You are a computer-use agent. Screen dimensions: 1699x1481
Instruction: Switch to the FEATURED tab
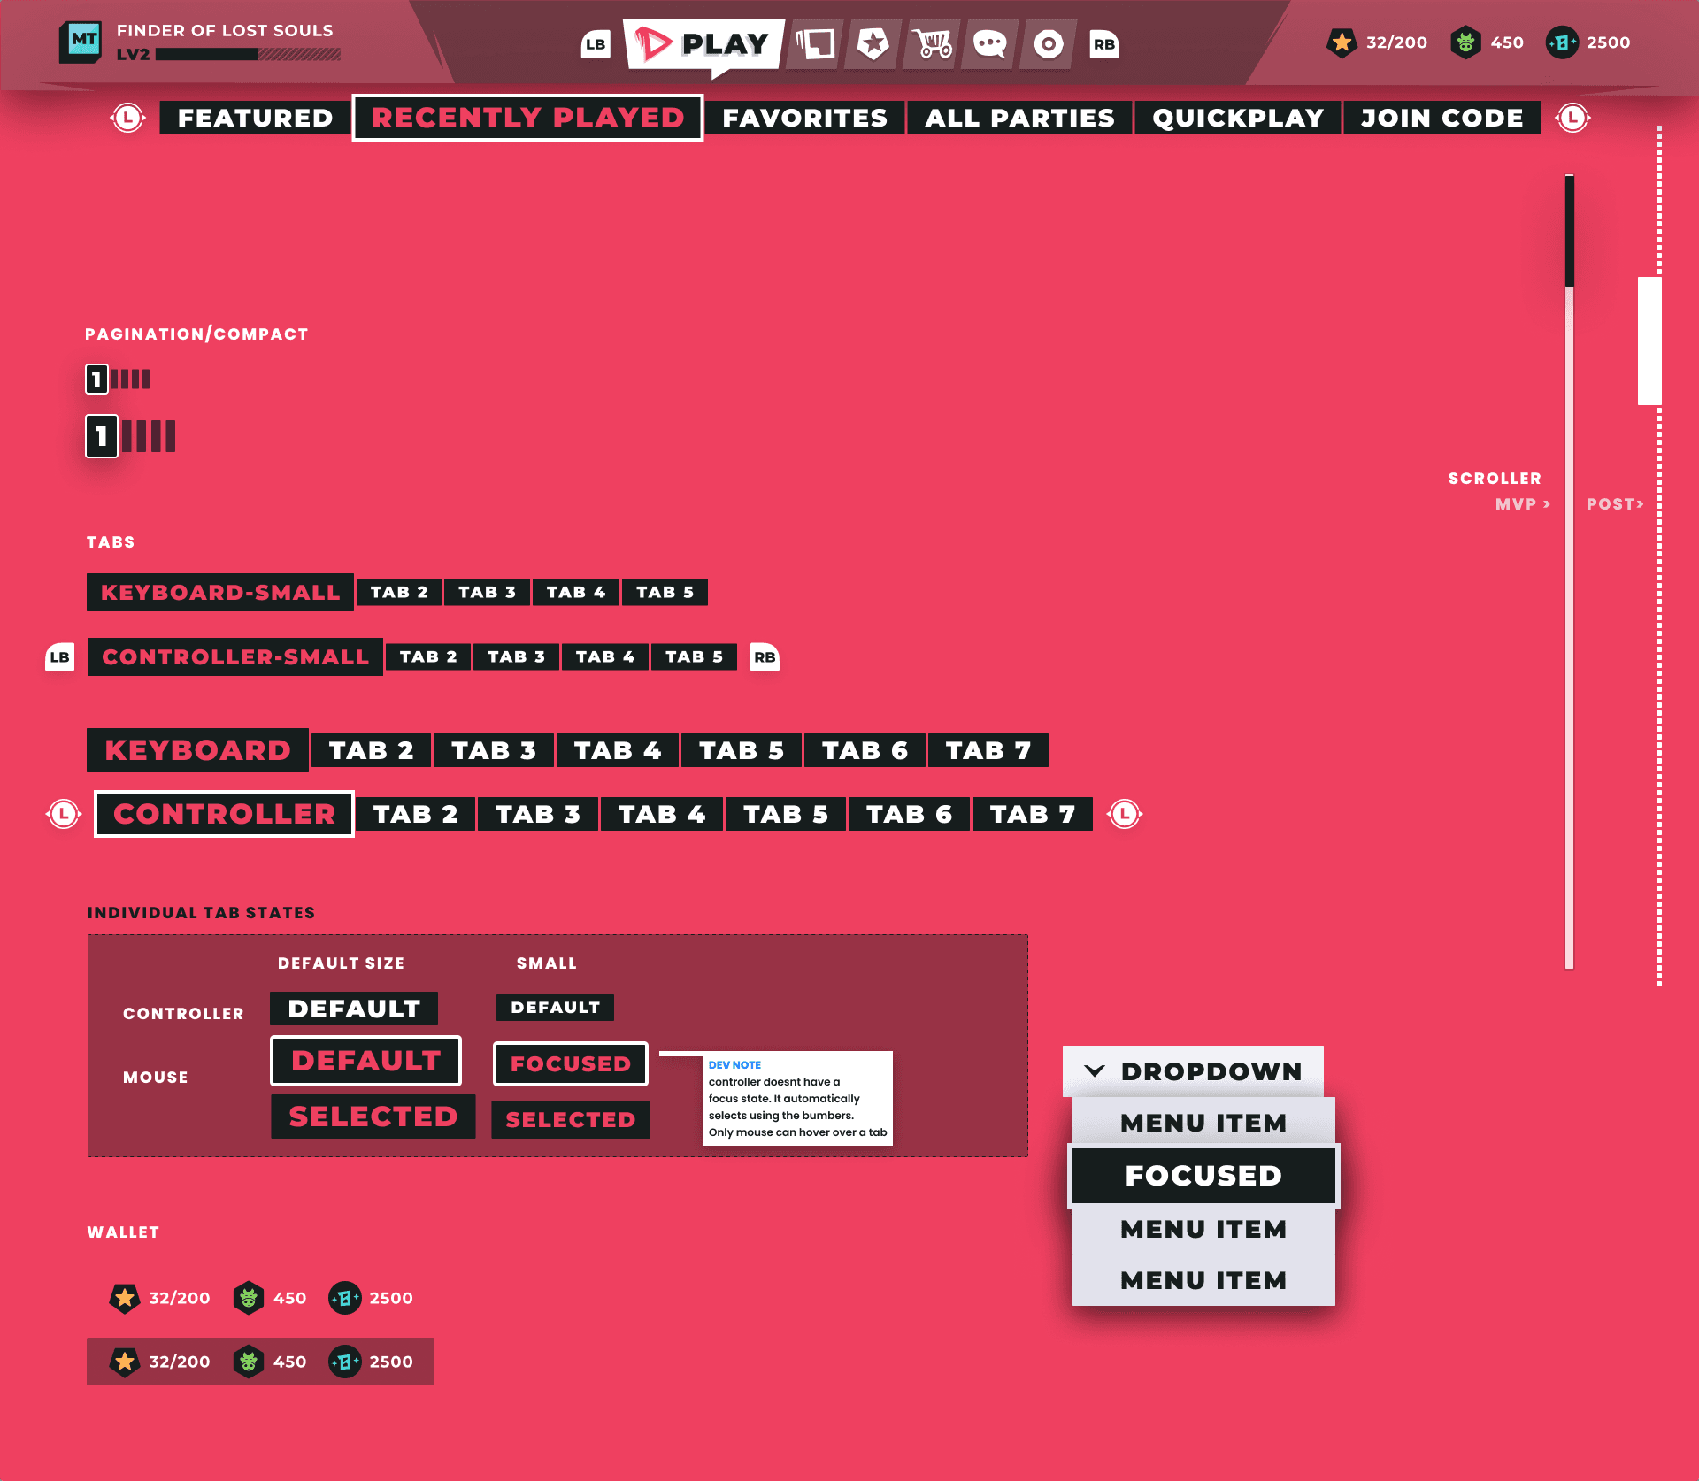pyautogui.click(x=255, y=118)
